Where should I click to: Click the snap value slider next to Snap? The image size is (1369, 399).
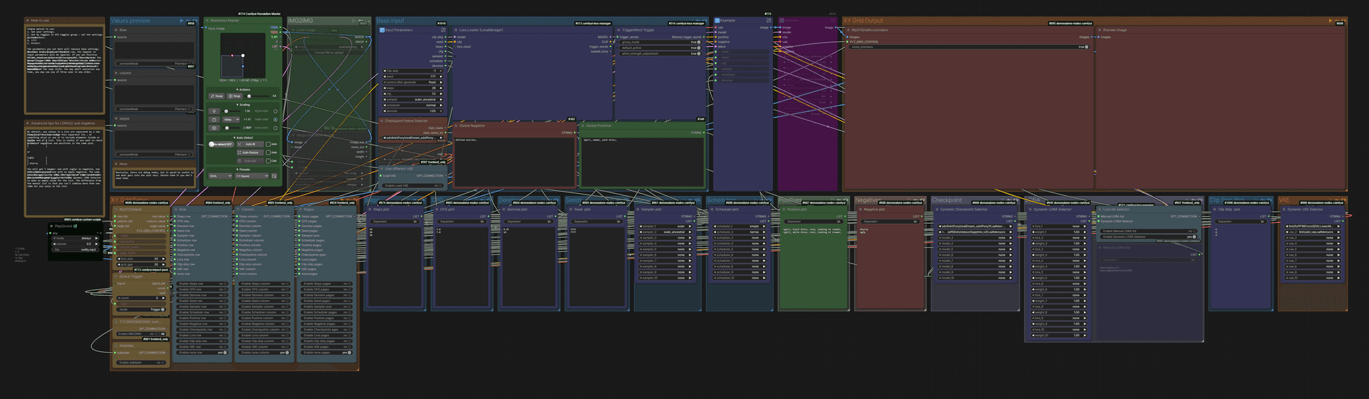[x=258, y=96]
